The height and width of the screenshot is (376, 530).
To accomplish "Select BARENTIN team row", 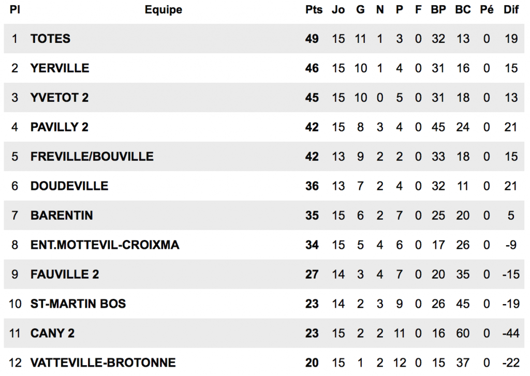I will point(264,215).
